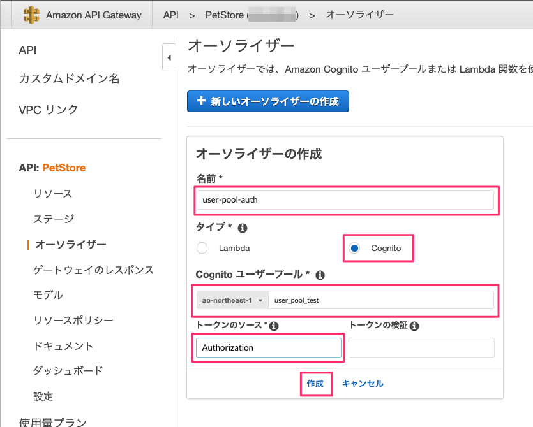Image resolution: width=533 pixels, height=427 pixels.
Task: Collapse the sidebar with the left arrow
Action: pyautogui.click(x=169, y=57)
